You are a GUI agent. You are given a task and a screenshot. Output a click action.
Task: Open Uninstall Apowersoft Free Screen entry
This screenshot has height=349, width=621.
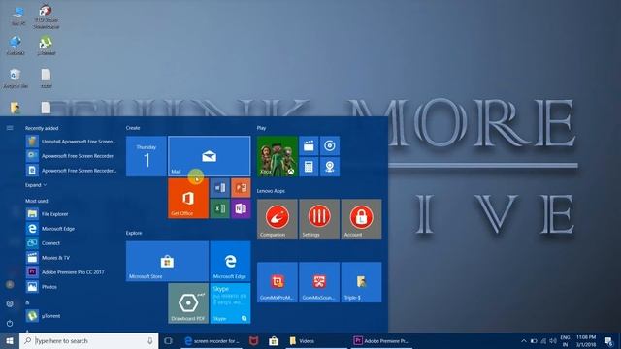(71, 142)
